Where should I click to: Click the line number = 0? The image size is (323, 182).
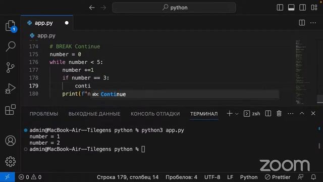(65, 54)
